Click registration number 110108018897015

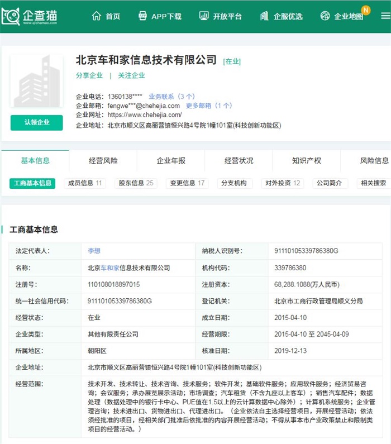114,285
